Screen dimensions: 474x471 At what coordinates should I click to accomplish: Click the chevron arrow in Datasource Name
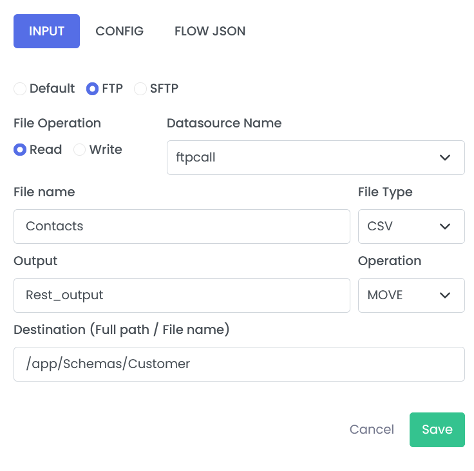(x=444, y=158)
